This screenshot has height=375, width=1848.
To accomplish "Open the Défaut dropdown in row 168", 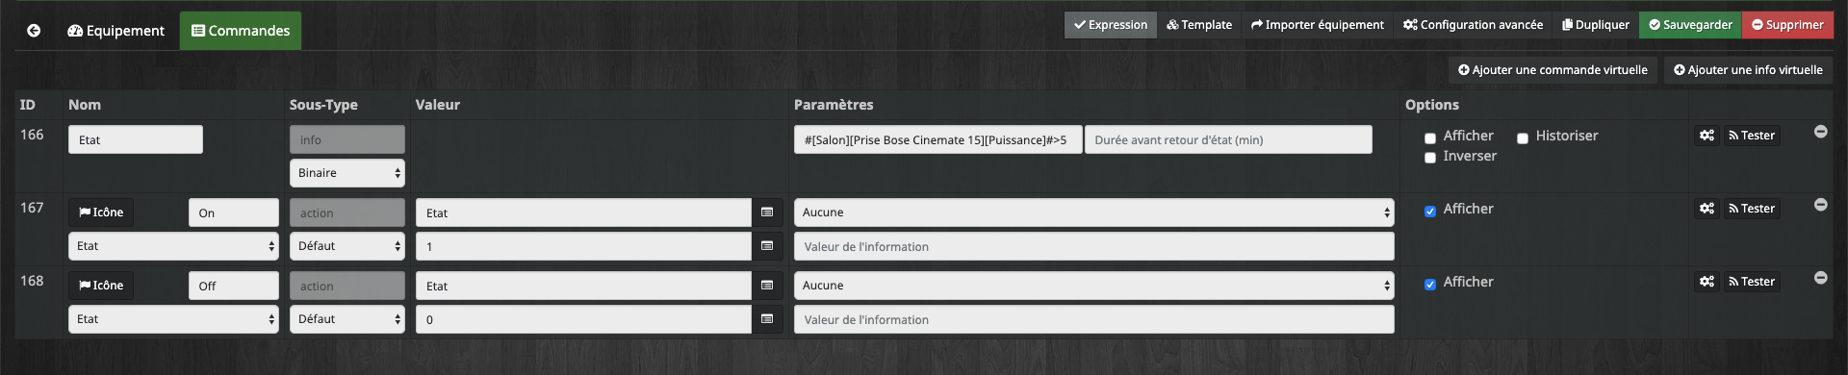I will pyautogui.click(x=347, y=319).
